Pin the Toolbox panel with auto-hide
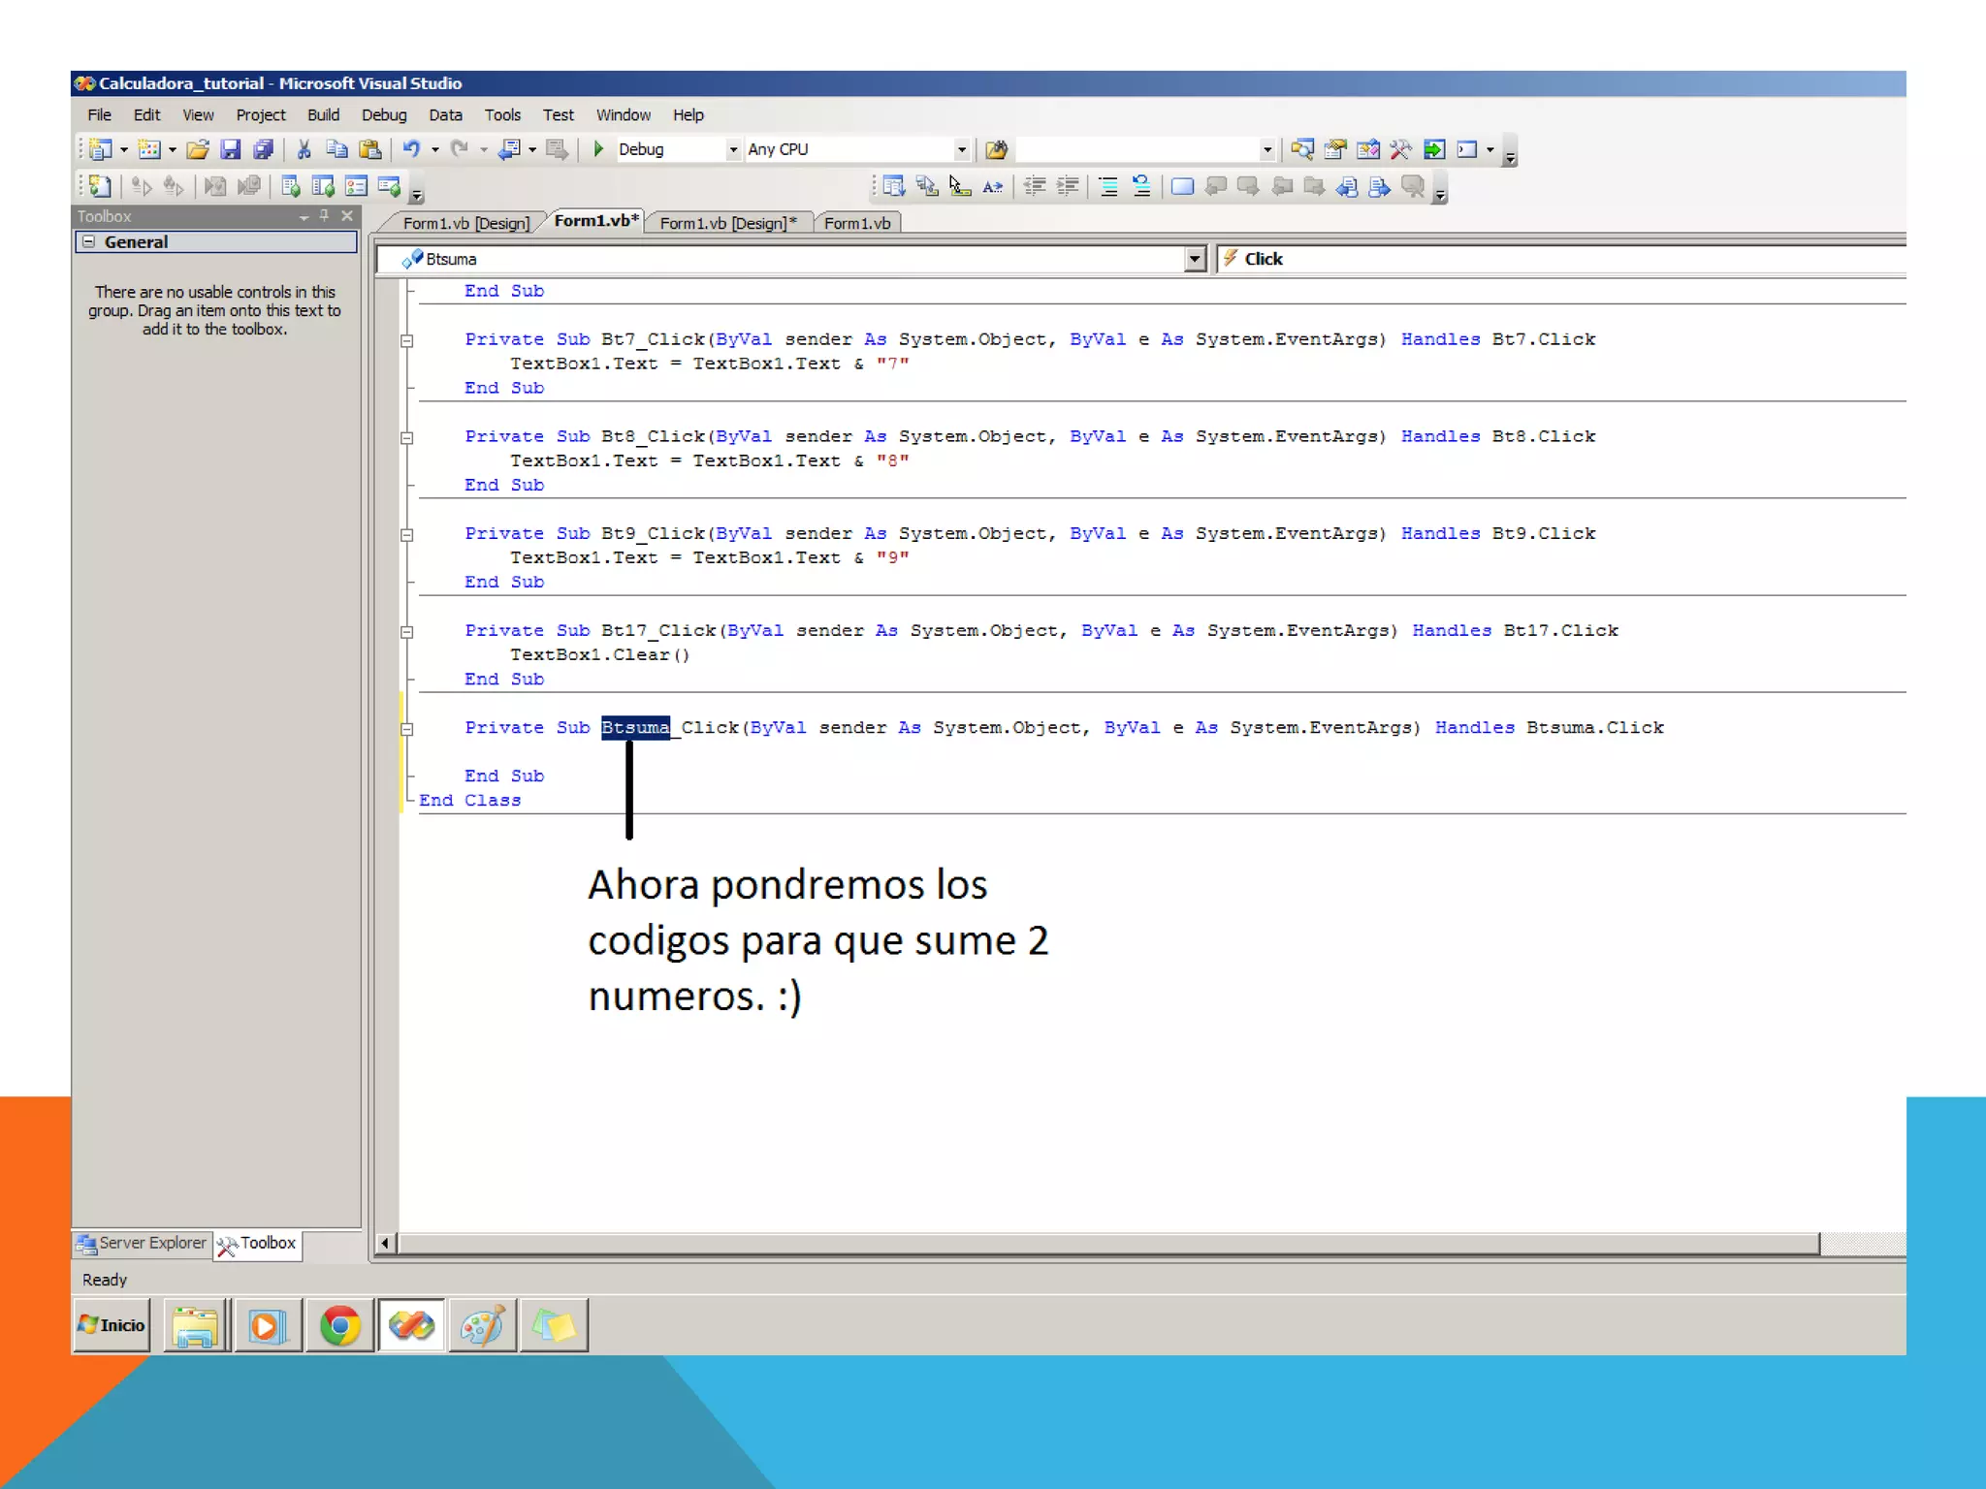Viewport: 1986px width, 1489px height. click(x=325, y=215)
